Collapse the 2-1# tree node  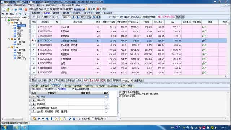pos(9,47)
